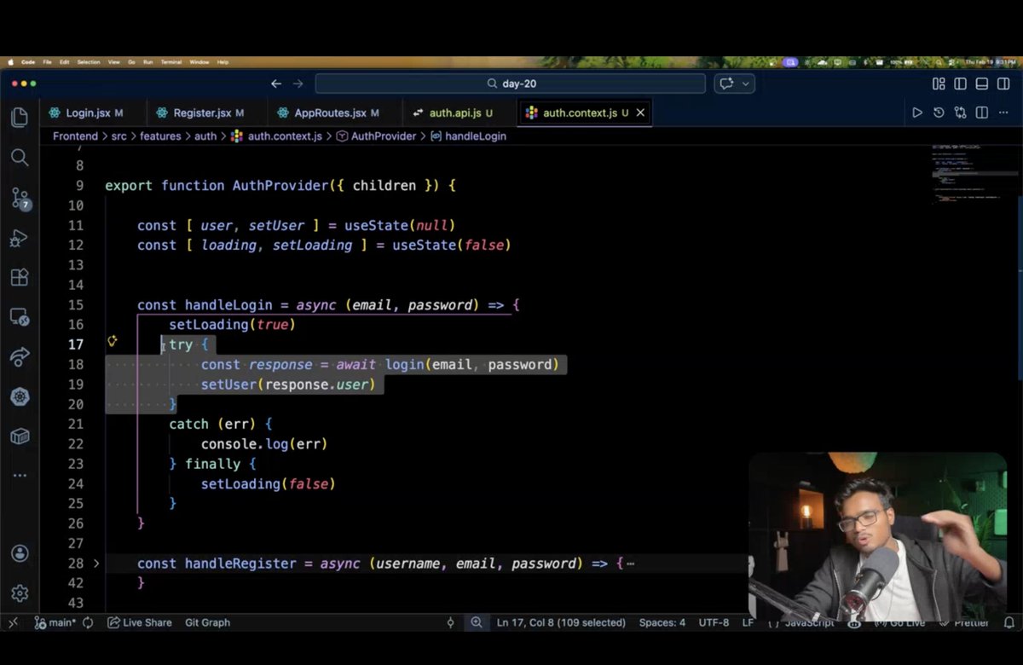
Task: Open the Live Share view in the activity bar
Action: [19, 357]
